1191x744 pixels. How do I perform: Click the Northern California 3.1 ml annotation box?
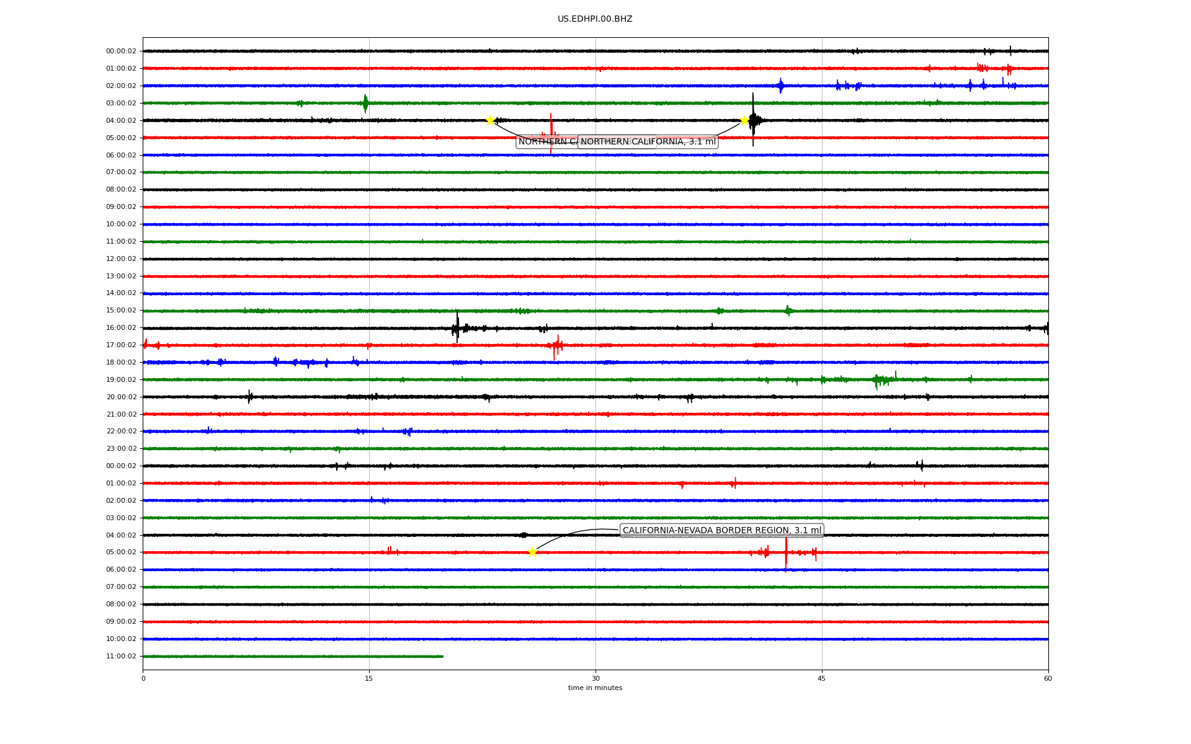point(648,142)
